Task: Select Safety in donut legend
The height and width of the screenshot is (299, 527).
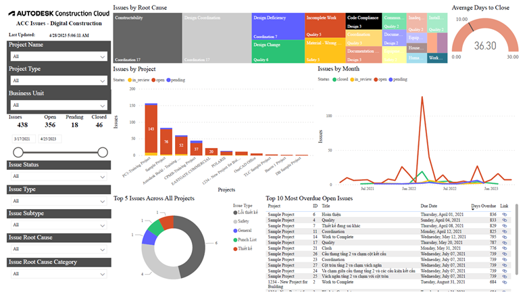Action: pyautogui.click(x=241, y=221)
